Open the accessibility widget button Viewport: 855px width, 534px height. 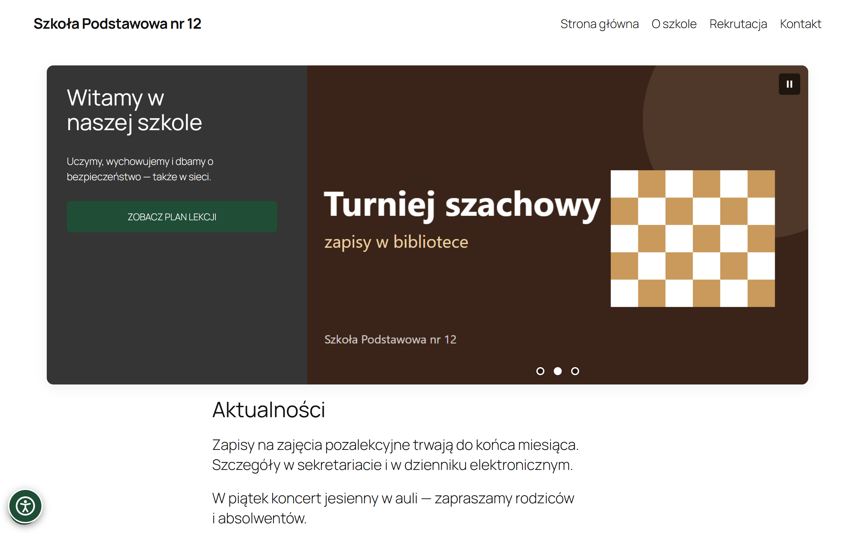25,506
